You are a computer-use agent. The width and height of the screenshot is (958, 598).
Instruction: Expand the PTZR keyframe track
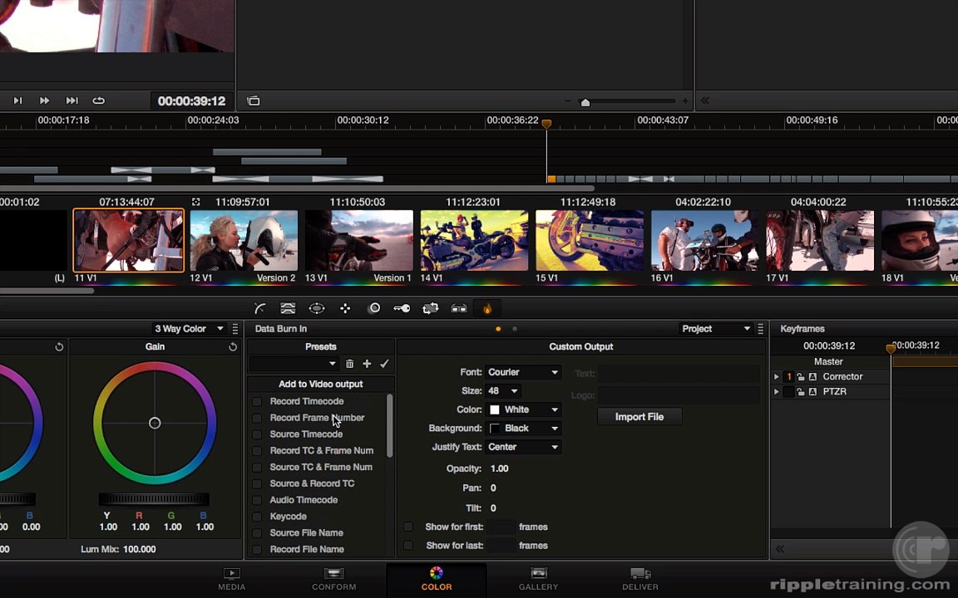click(x=777, y=392)
